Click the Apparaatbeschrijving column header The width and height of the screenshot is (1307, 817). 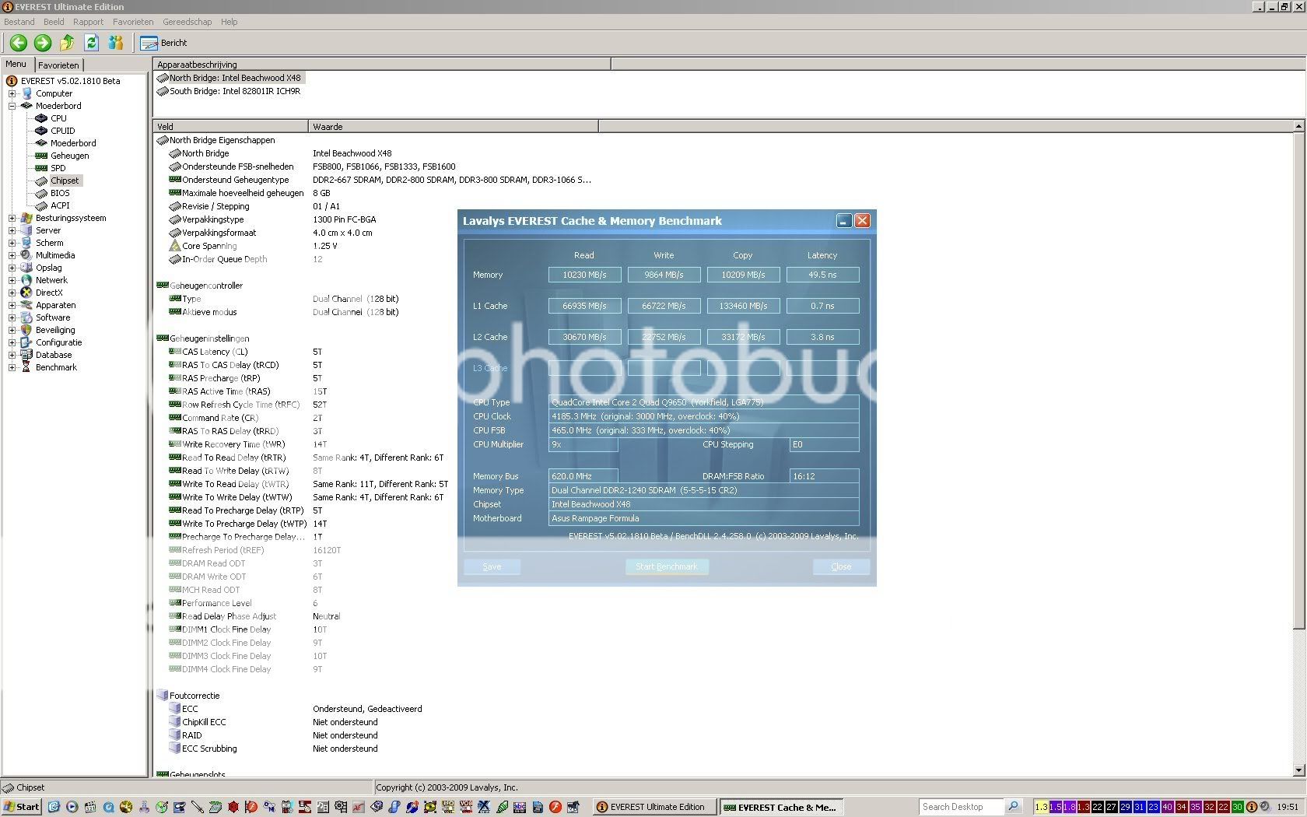[381, 65]
